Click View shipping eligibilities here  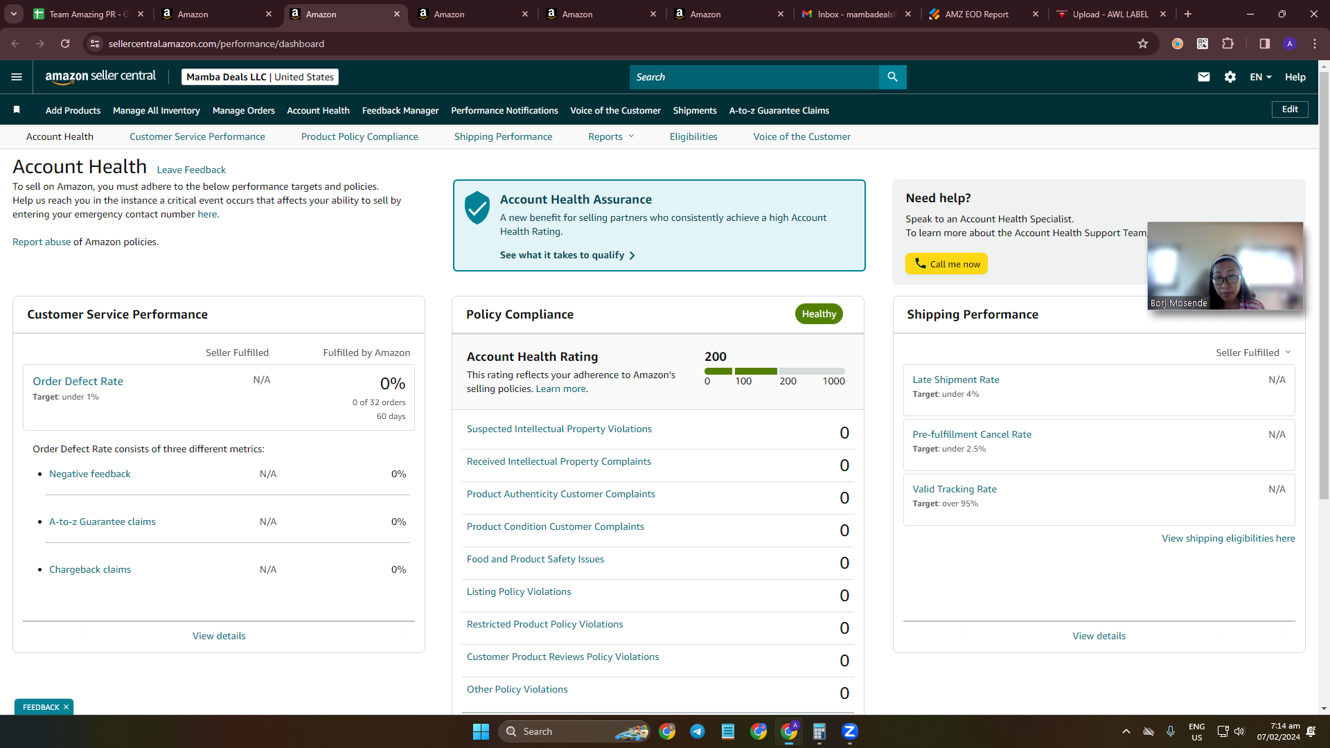click(1228, 538)
